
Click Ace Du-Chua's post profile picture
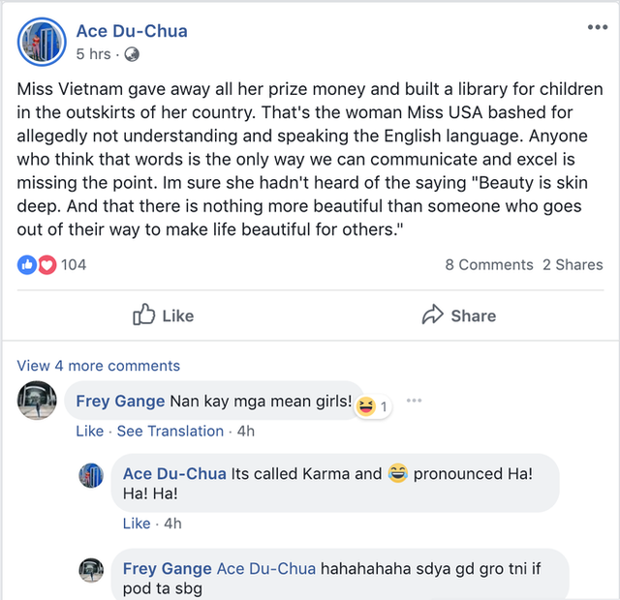[x=43, y=41]
